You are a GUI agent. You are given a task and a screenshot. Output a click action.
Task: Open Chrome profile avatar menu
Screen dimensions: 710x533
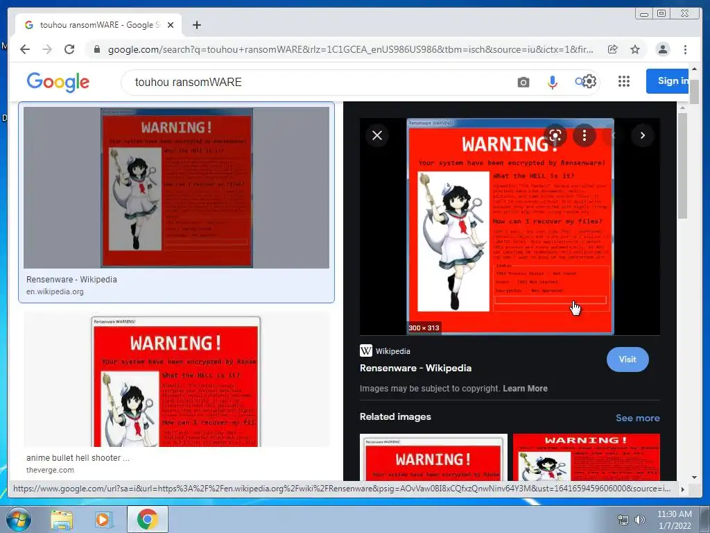[x=662, y=49]
